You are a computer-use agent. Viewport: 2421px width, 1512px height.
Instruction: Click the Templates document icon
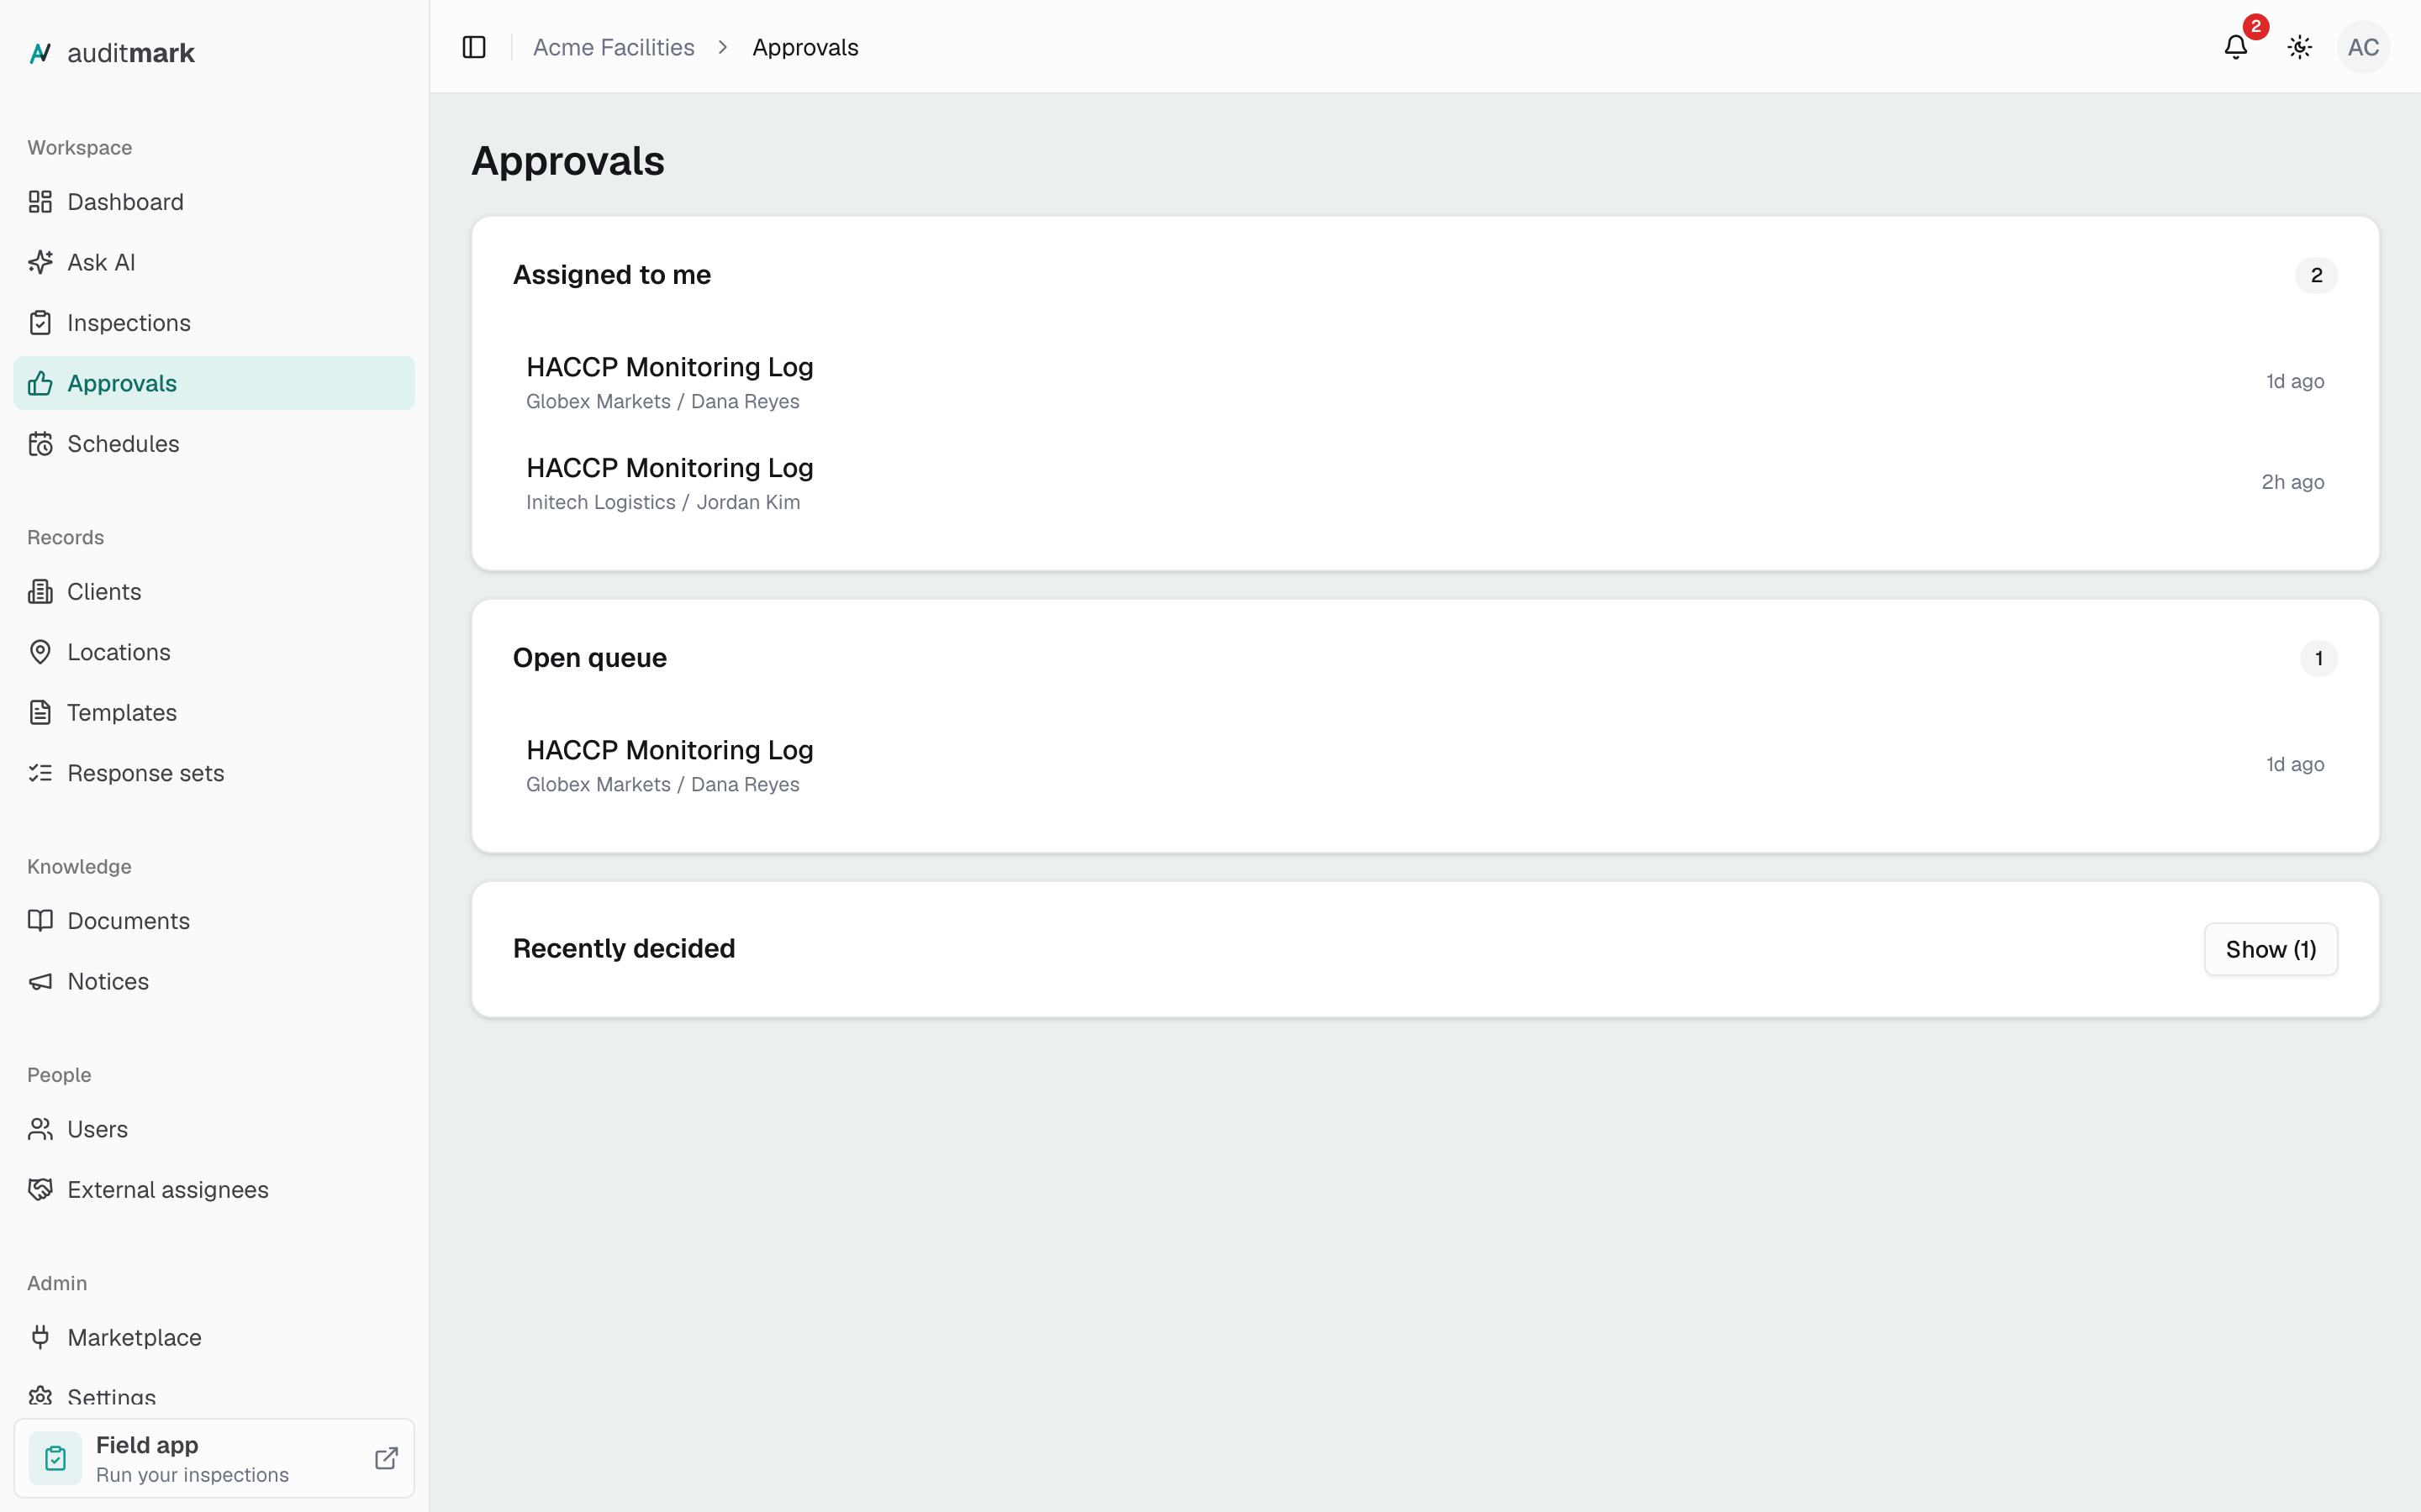[40, 713]
